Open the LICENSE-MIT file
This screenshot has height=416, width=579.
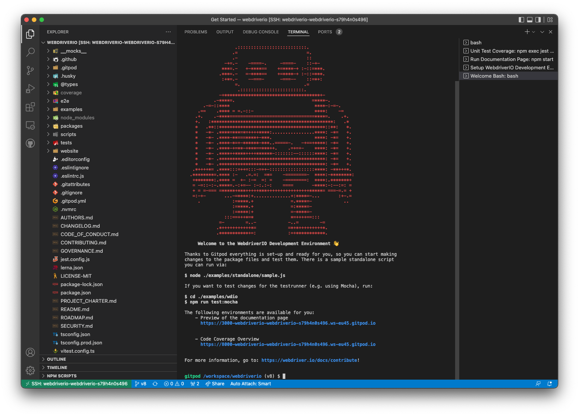click(x=108, y=276)
